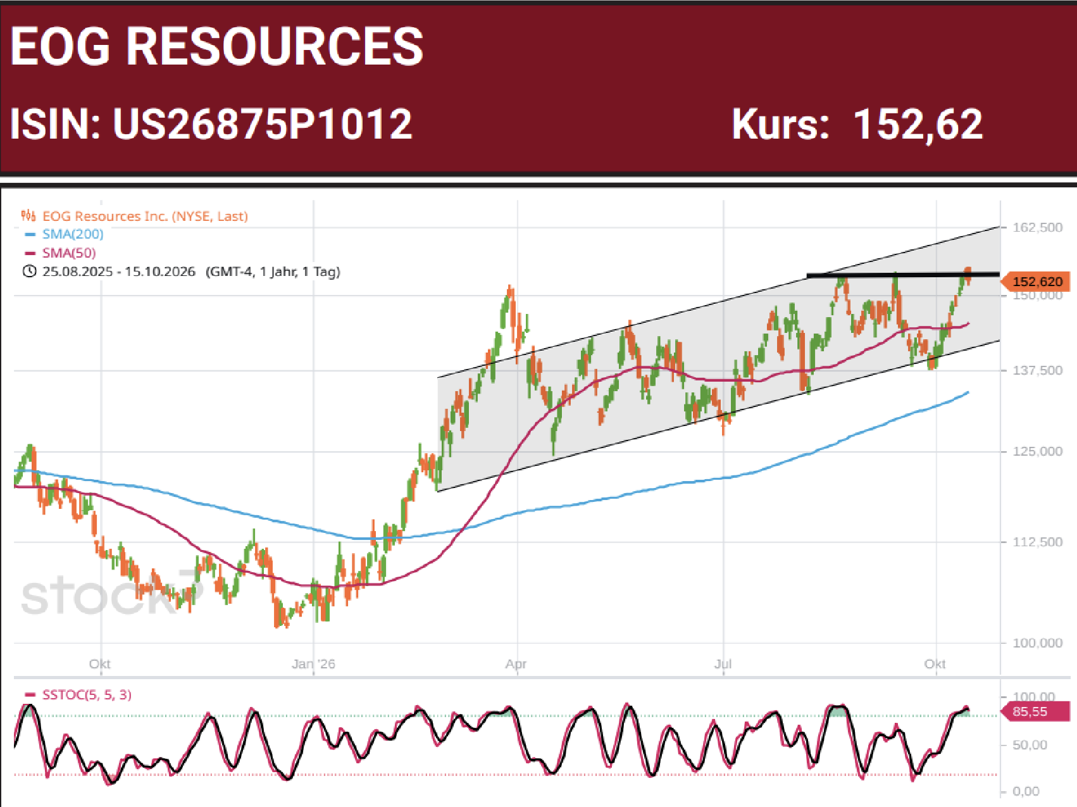Viewport: 1077px width, 807px height.
Task: Click the clock icon before the date range
Action: (29, 272)
